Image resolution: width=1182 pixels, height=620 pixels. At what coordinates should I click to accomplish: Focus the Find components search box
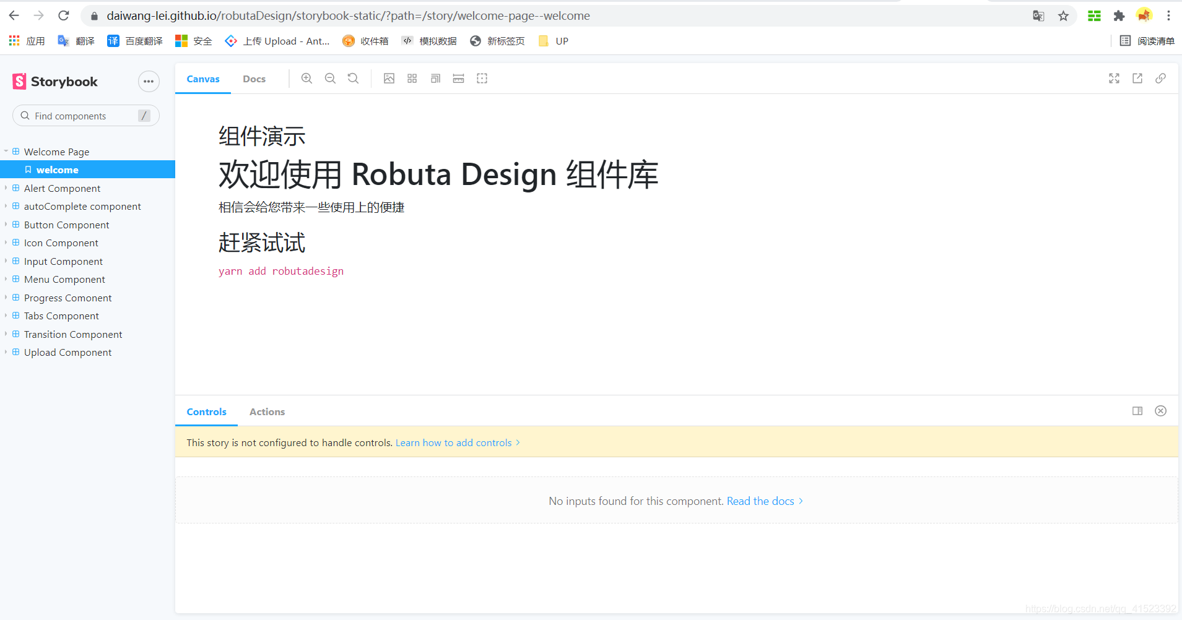pos(86,116)
